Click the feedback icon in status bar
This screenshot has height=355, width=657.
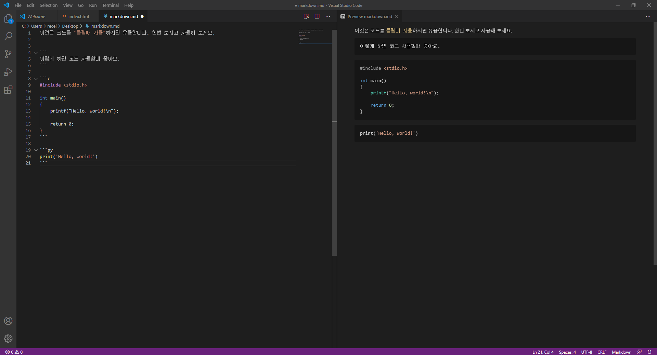coord(639,352)
